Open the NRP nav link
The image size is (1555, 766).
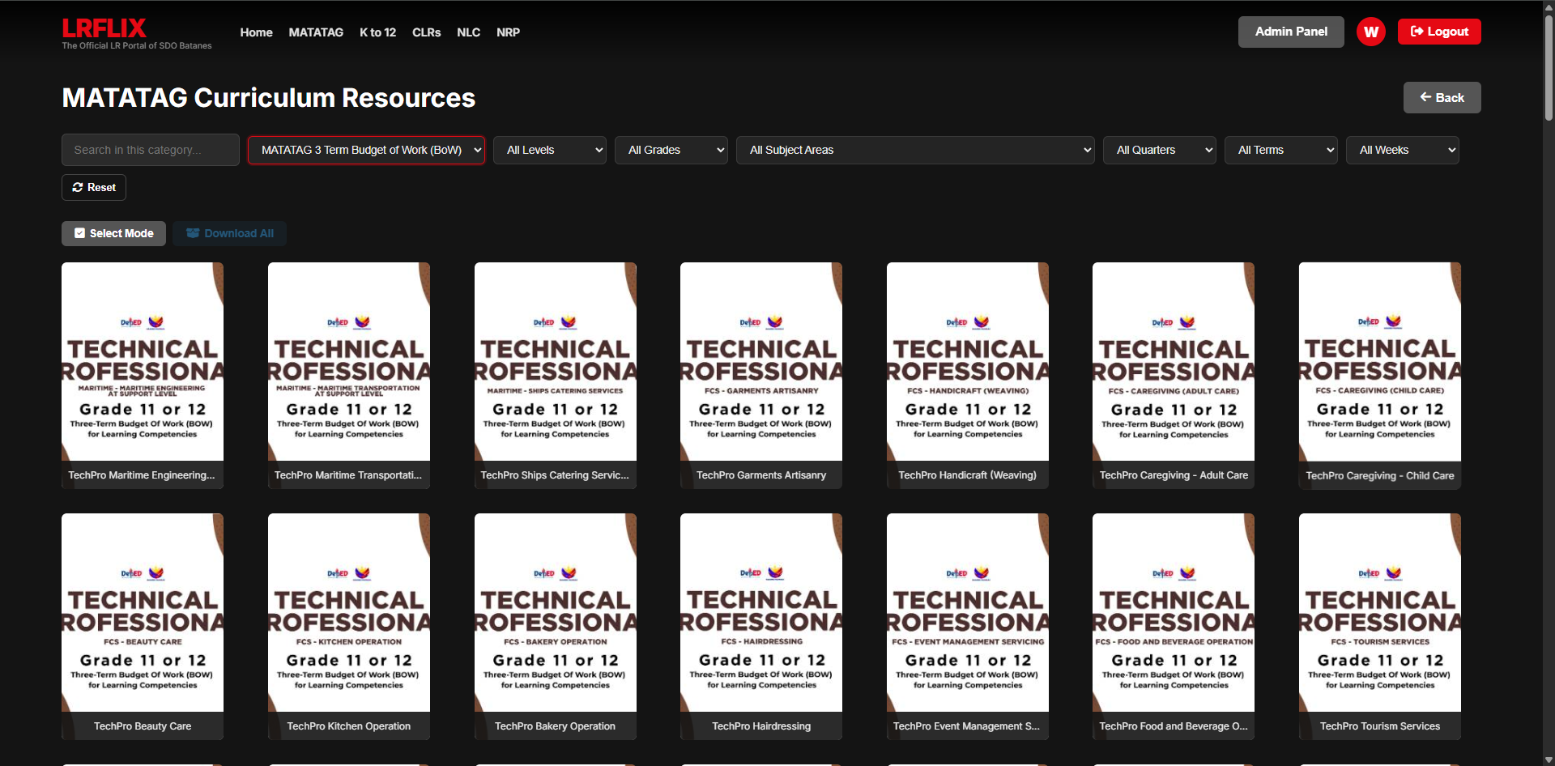pos(508,32)
